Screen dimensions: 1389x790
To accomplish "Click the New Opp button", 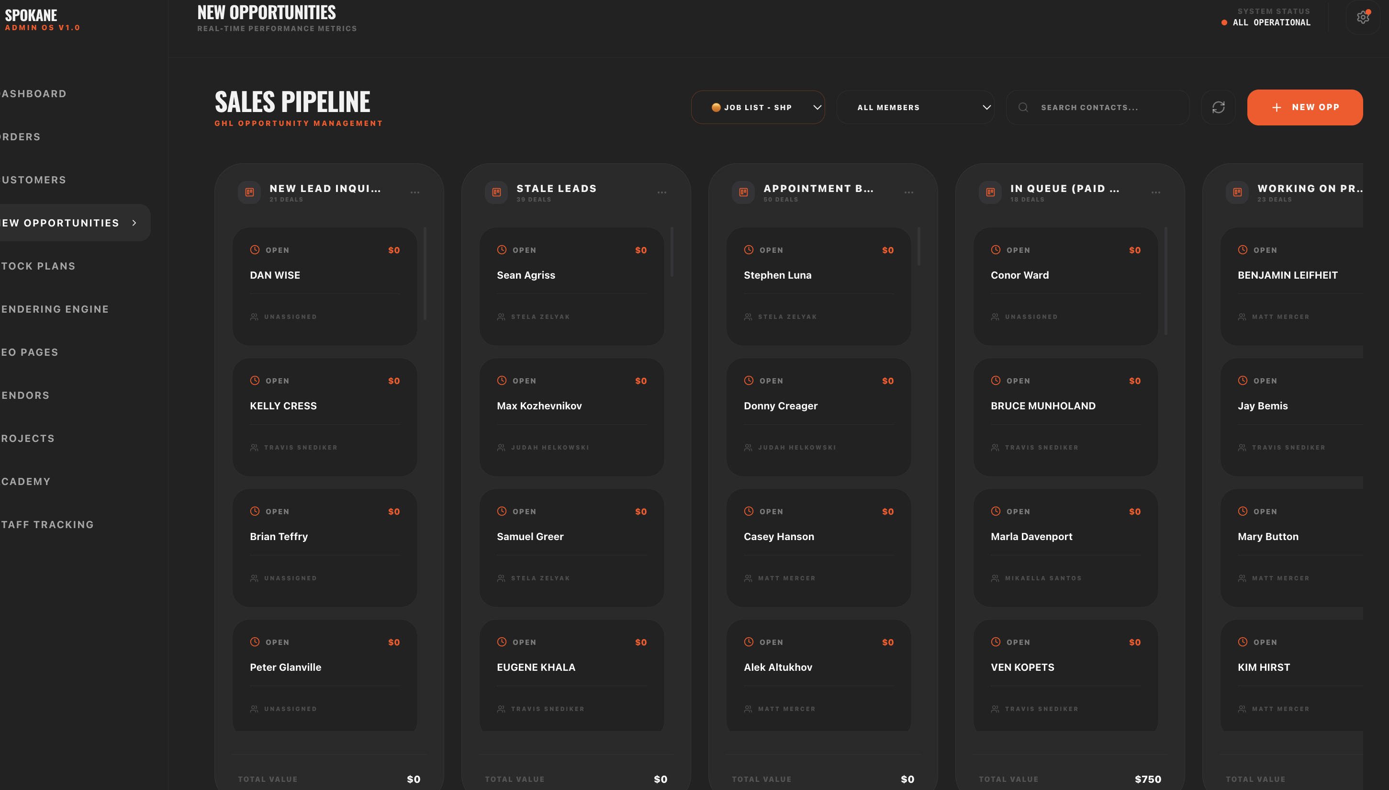I will click(1304, 107).
